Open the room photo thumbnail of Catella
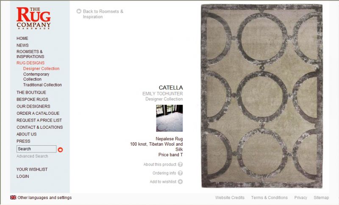 169,118
